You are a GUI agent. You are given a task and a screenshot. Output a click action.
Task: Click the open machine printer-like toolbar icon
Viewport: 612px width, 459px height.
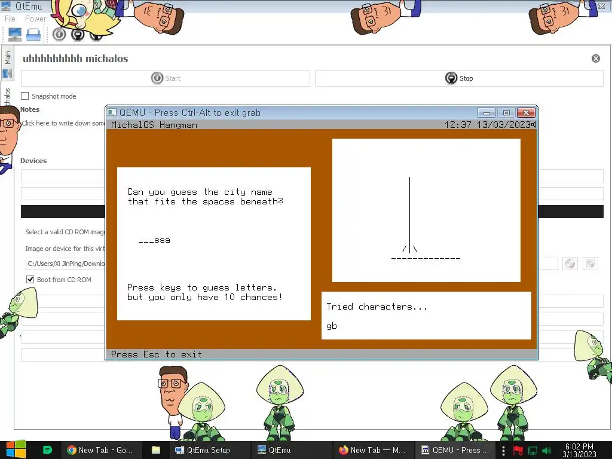click(33, 34)
